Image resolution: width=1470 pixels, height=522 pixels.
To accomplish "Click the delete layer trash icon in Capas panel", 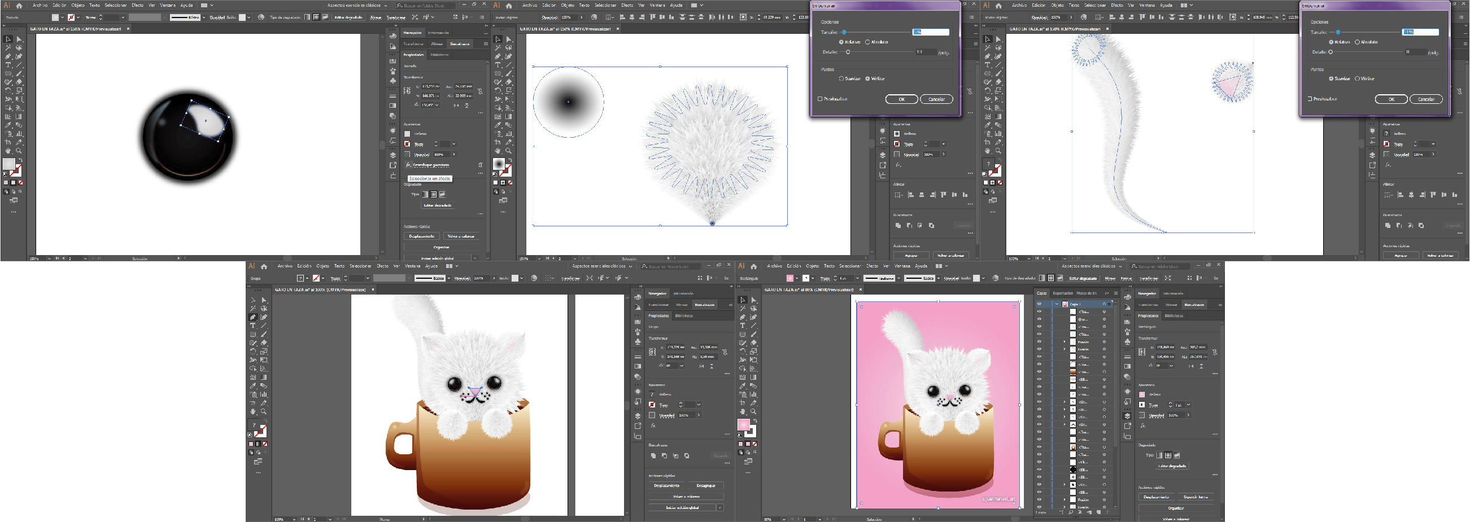I will [1107, 512].
